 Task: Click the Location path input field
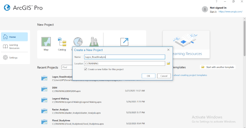tap(124, 63)
